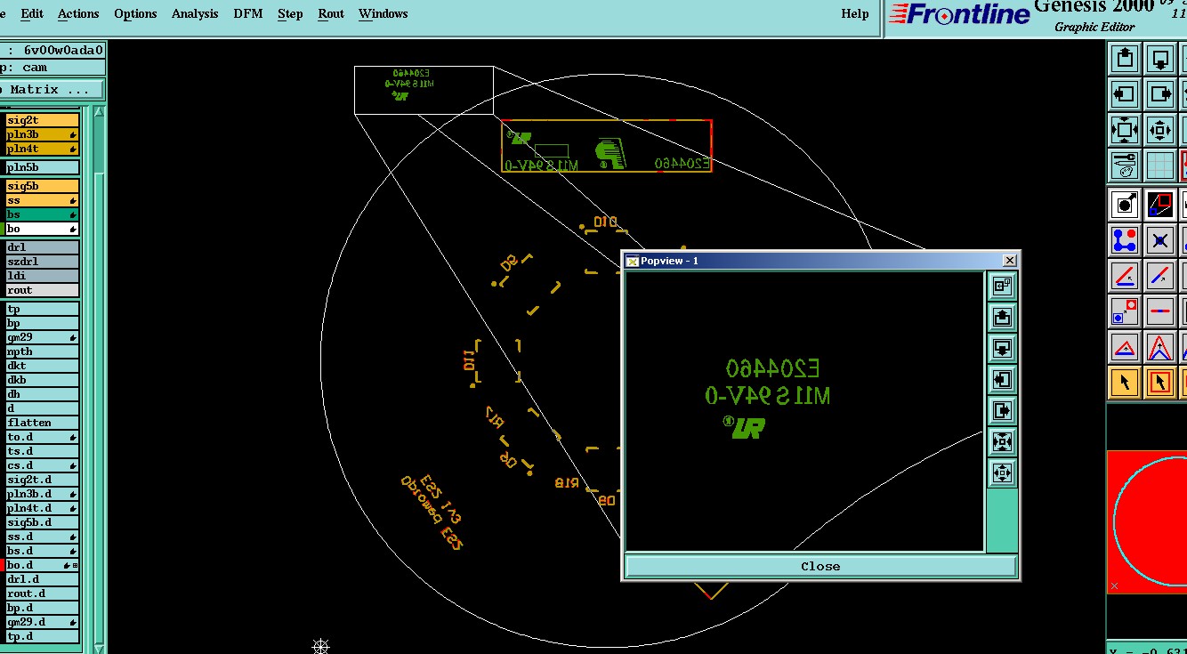
Task: Click the Matrix ... button
Action: click(51, 90)
